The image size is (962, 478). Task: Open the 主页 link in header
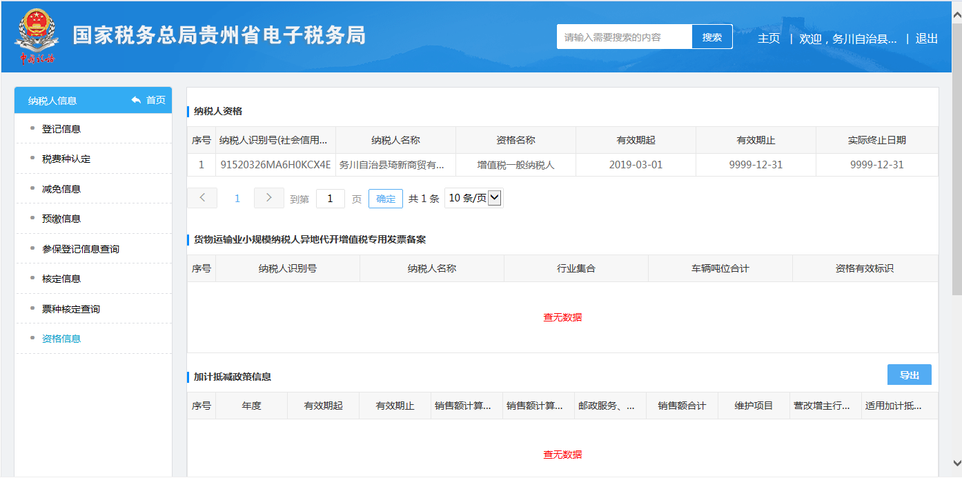[769, 39]
